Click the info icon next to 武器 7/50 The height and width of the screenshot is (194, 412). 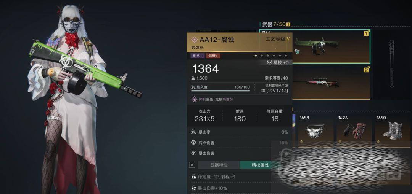coord(288,24)
